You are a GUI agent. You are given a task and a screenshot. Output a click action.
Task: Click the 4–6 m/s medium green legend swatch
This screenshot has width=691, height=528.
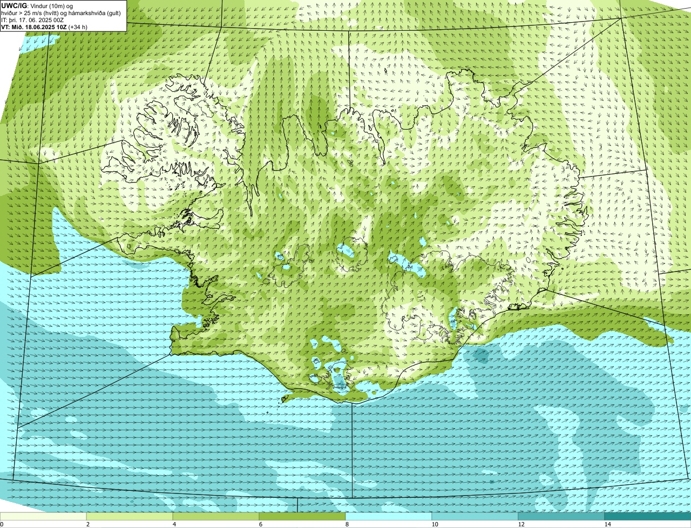pyautogui.click(x=216, y=516)
